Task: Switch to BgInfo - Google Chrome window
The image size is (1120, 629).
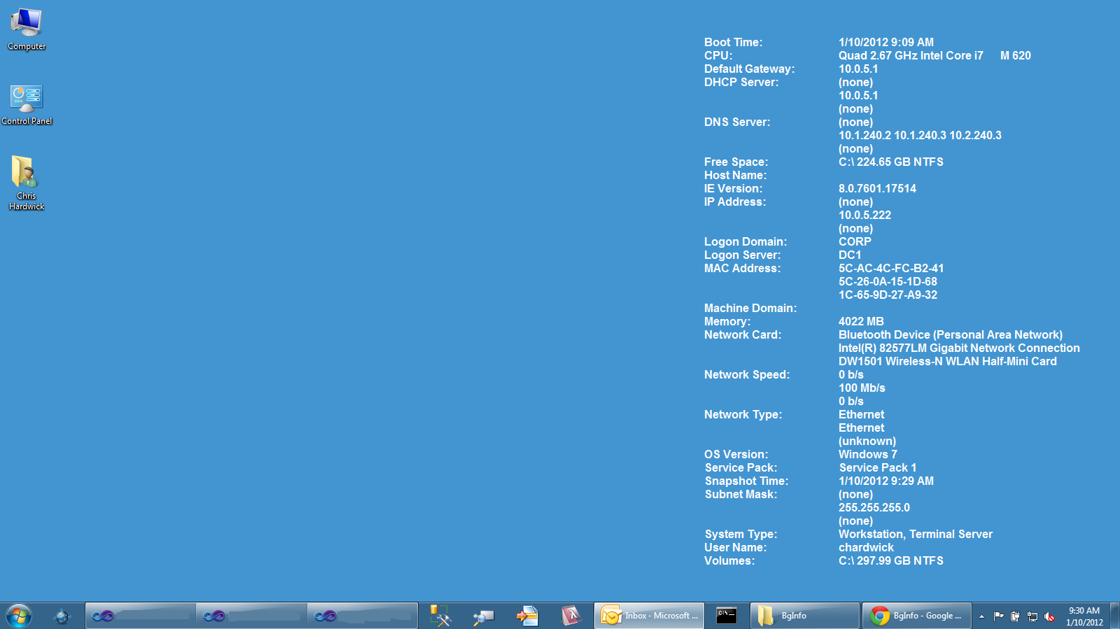Action: (917, 616)
